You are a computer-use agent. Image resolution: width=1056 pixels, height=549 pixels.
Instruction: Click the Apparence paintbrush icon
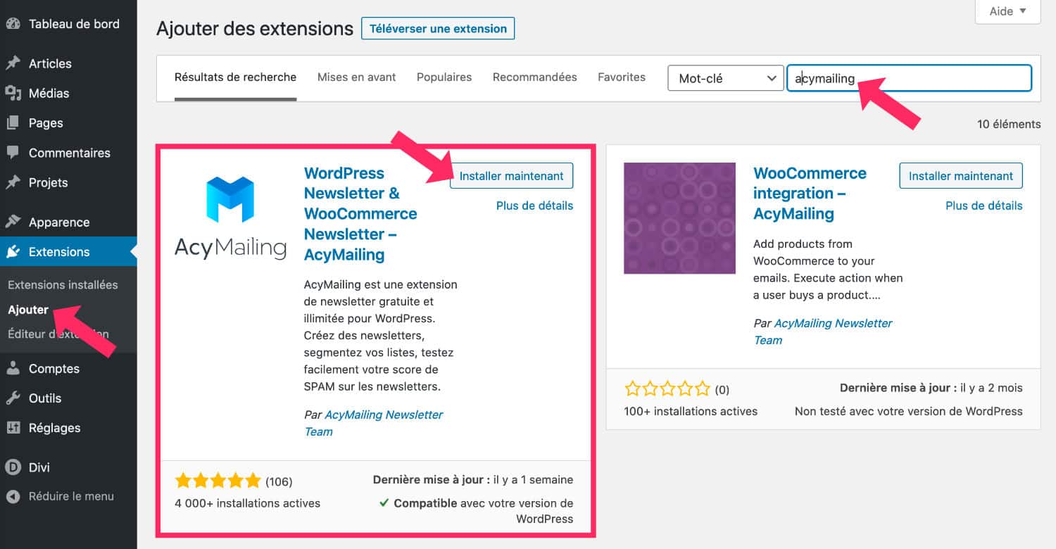tap(13, 222)
